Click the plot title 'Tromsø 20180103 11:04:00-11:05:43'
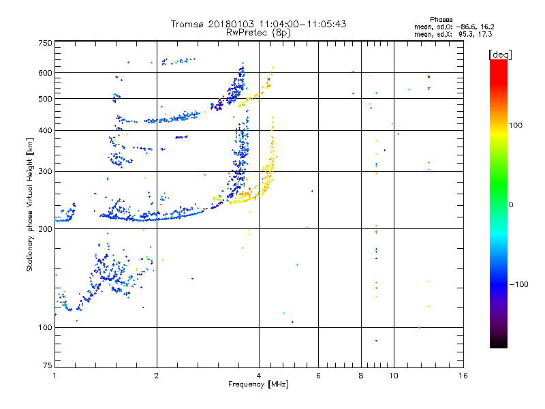Image resolution: width=545 pixels, height=409 pixels. click(258, 24)
